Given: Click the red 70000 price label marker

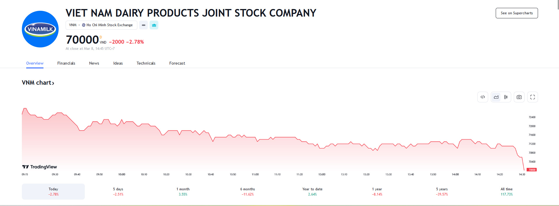Looking at the screenshot, I should 532,170.
